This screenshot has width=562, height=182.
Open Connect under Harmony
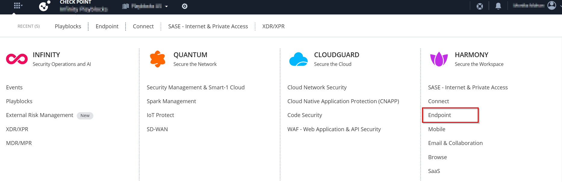tap(439, 101)
